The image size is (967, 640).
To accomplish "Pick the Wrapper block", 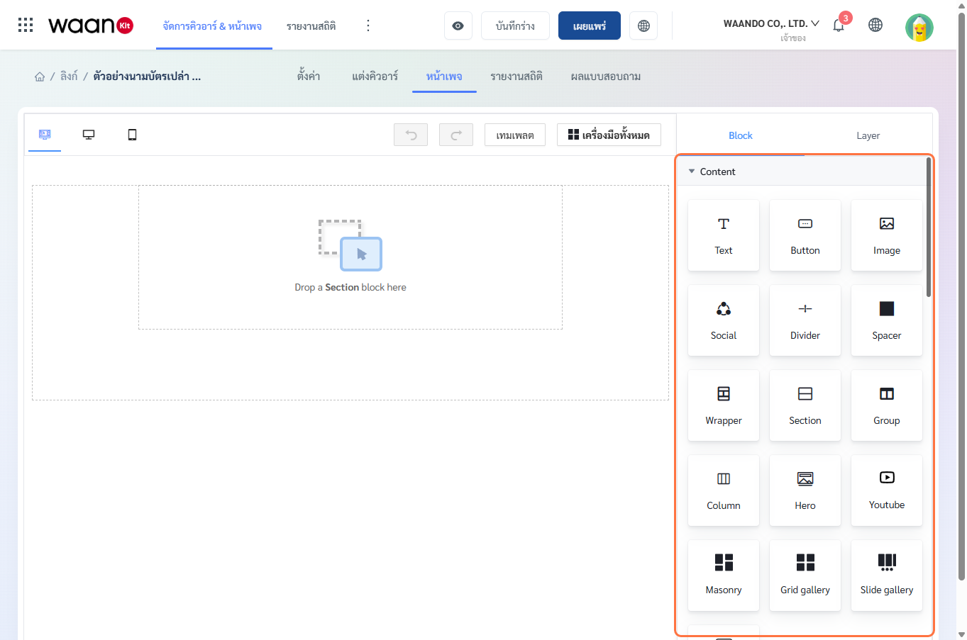I will [724, 405].
